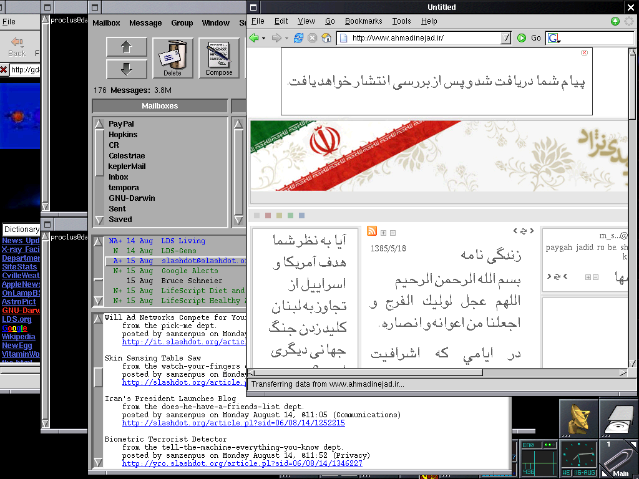This screenshot has height=479, width=639.
Task: Click the Wikipedia bookmark link
Action: pyautogui.click(x=18, y=337)
